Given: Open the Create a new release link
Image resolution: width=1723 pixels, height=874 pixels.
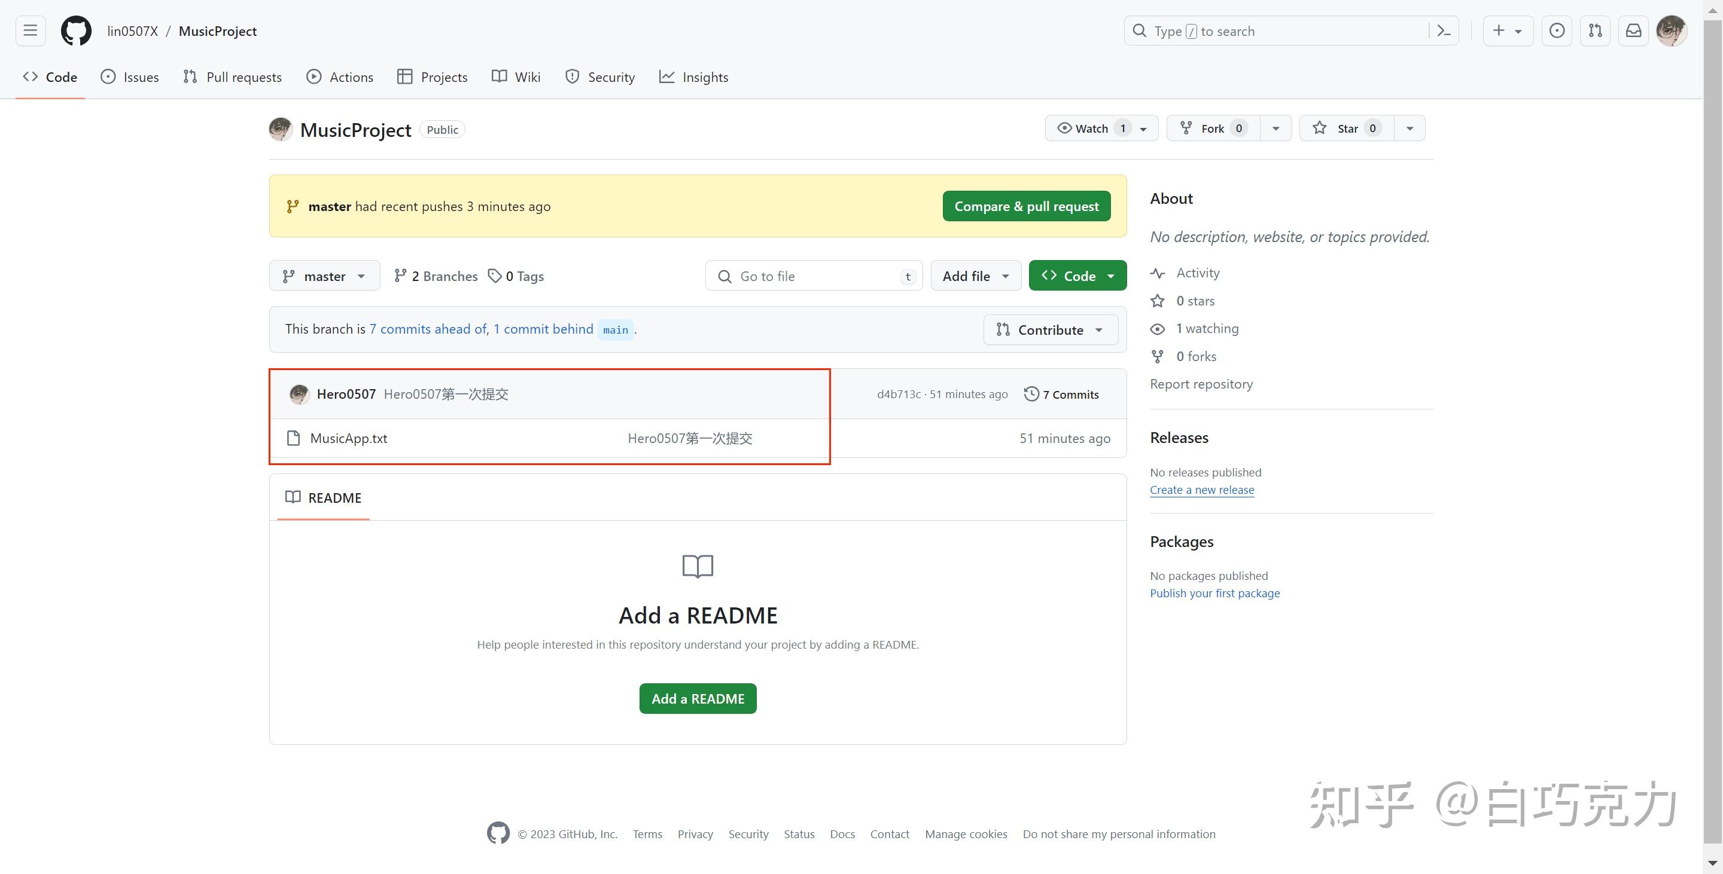Looking at the screenshot, I should [1201, 489].
